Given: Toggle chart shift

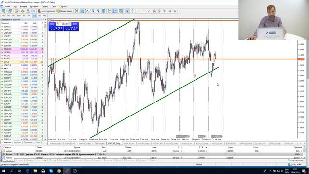Looking at the screenshot, I should pos(115,11).
